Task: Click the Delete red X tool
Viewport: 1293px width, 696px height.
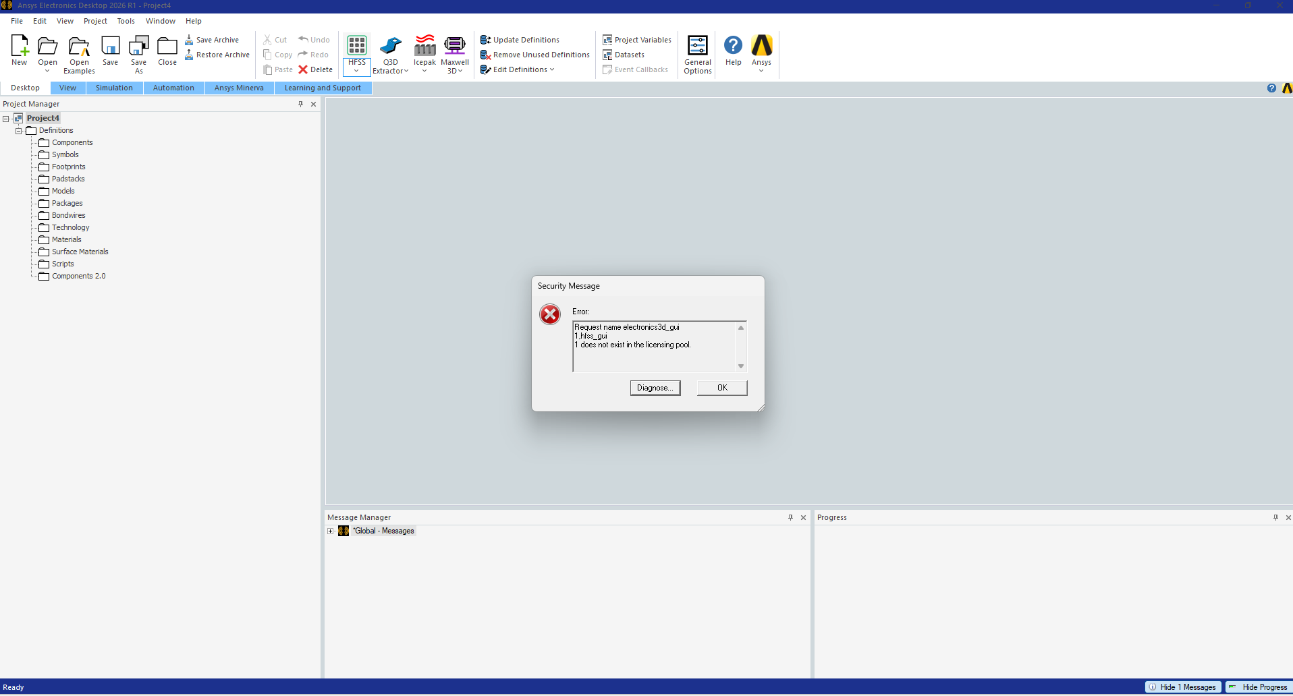Action: pyautogui.click(x=316, y=69)
